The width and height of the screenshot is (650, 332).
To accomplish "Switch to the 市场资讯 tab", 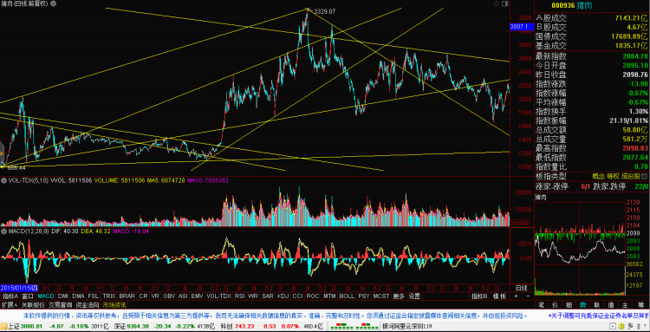I will pyautogui.click(x=114, y=305).
